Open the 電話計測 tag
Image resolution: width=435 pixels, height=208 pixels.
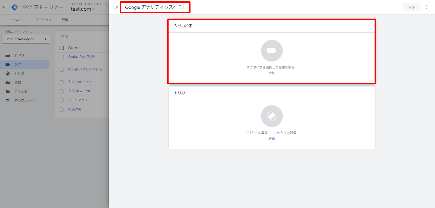click(x=74, y=109)
